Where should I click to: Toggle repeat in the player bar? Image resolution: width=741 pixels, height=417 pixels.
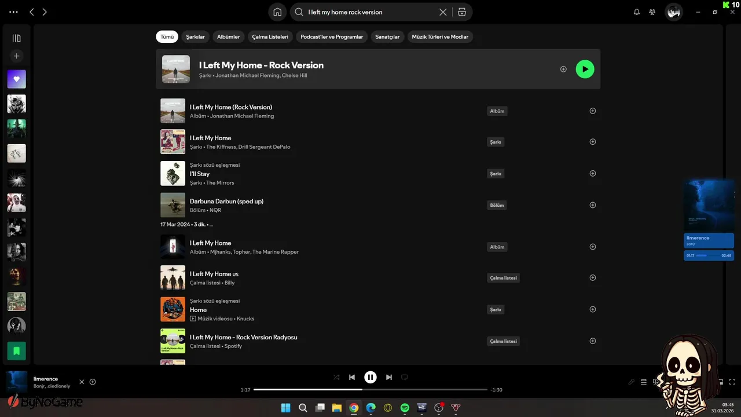click(x=405, y=377)
